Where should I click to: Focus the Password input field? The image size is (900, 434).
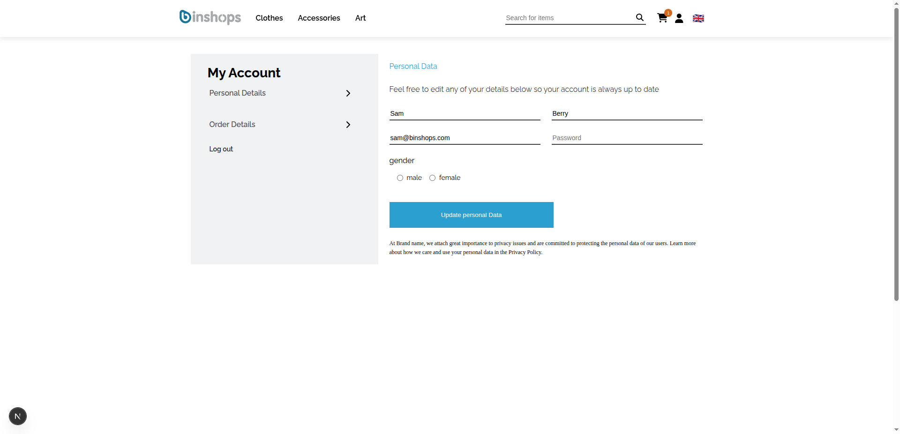click(x=626, y=138)
